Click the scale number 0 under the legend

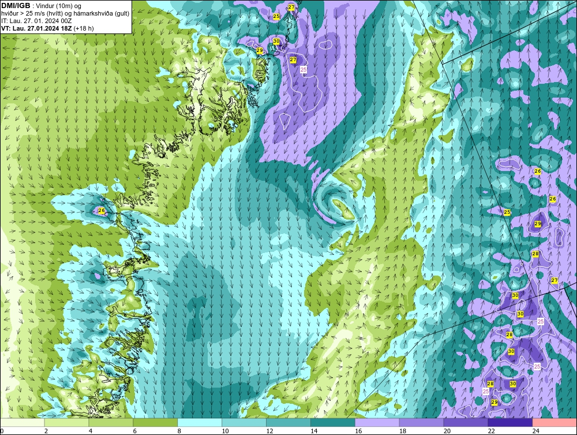[2, 431]
